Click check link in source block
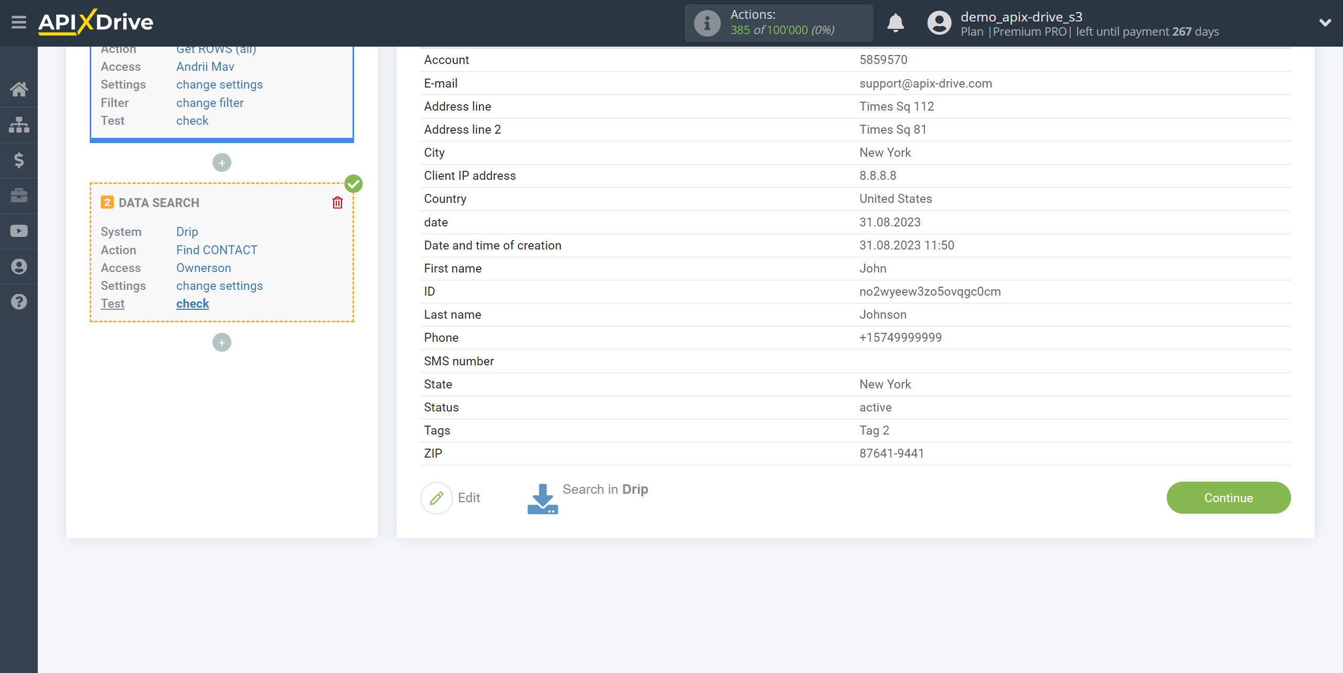This screenshot has width=1343, height=673. (x=192, y=121)
